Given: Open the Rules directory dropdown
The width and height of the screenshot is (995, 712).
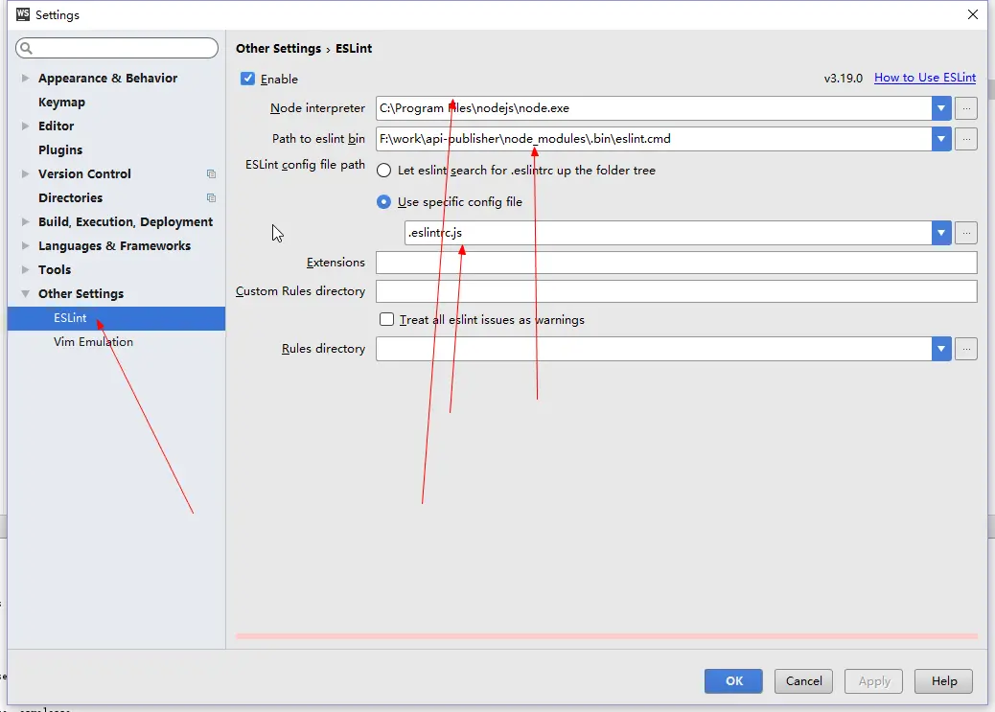Looking at the screenshot, I should pos(941,349).
